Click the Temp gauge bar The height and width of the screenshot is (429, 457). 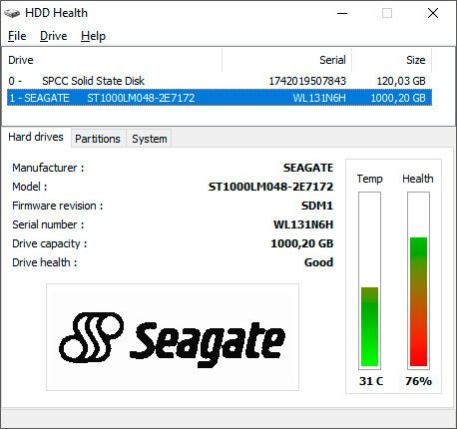click(x=369, y=280)
